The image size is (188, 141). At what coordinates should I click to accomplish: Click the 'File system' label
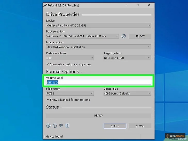click(53, 89)
